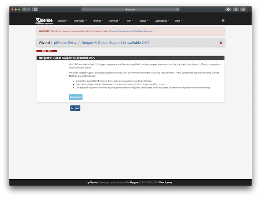Open the Interfaces dropdown menu
This screenshot has height=198, width=261.
(80, 21)
